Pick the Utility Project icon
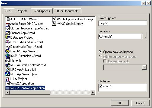152x108 pixels. 8,79
